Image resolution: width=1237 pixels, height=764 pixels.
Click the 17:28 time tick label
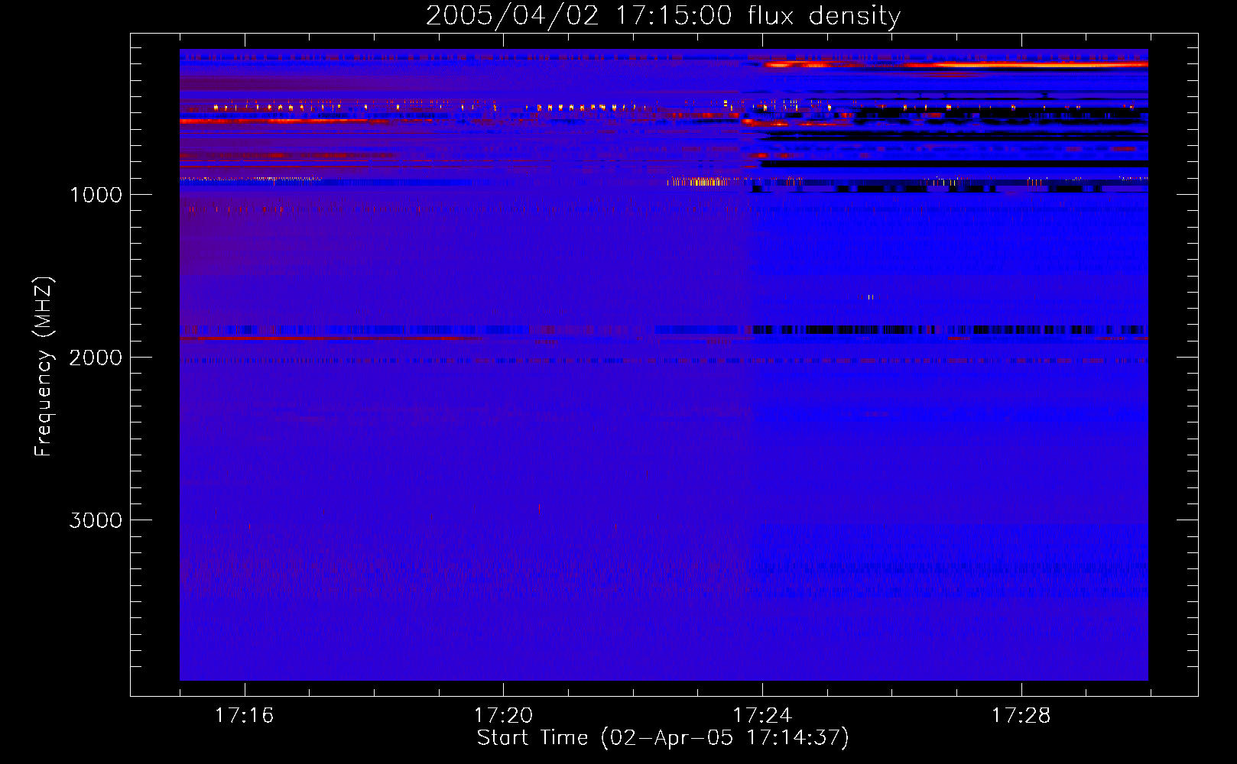coord(1021,716)
